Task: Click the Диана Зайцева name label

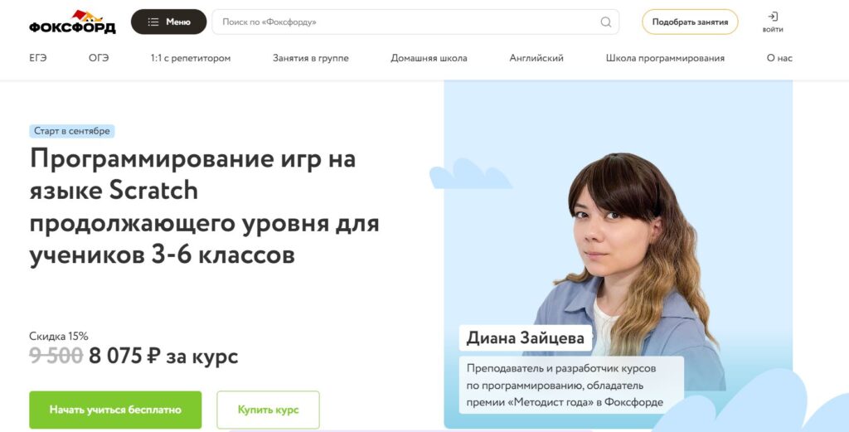Action: [525, 337]
